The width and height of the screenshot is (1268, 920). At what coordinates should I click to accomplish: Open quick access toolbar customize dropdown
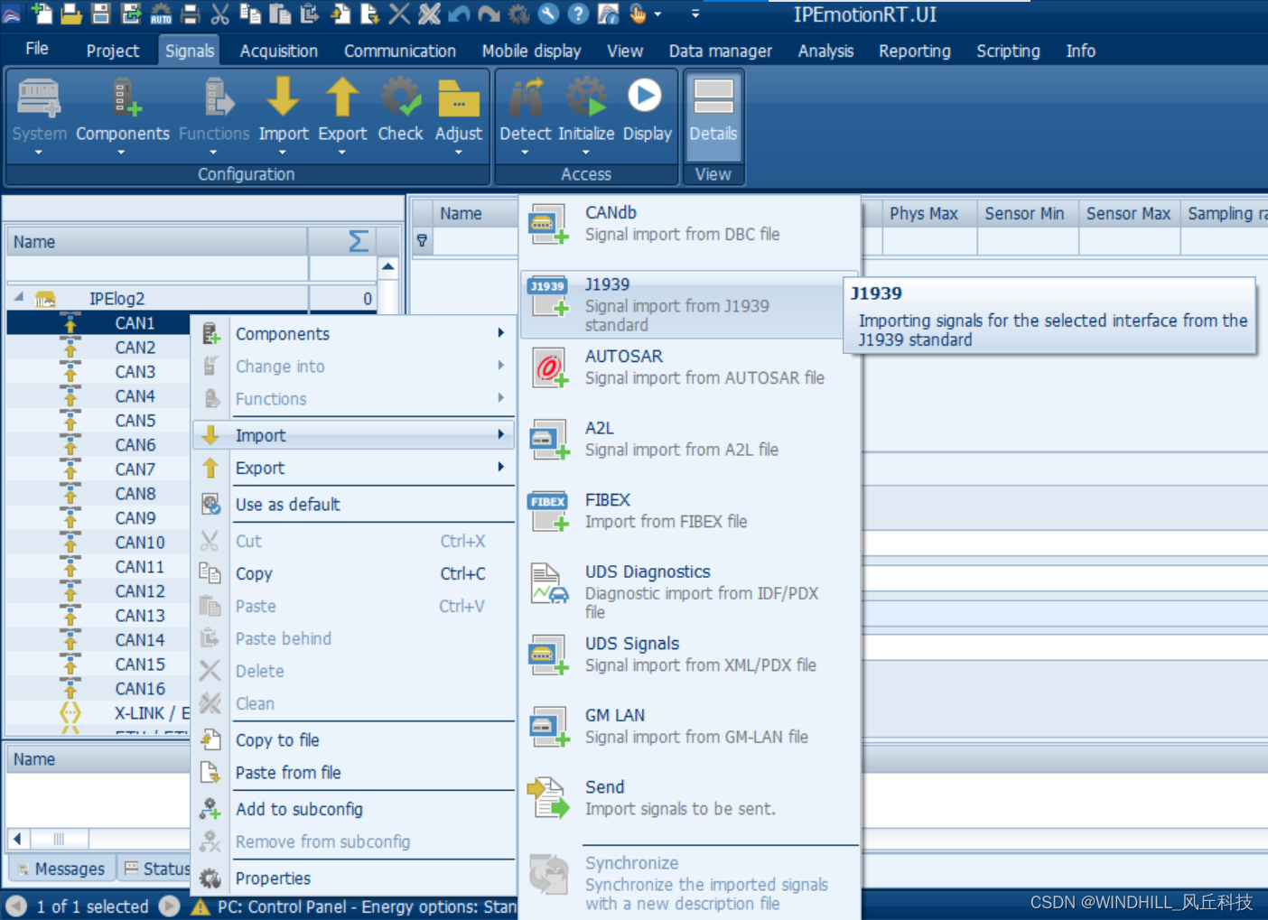coord(695,14)
